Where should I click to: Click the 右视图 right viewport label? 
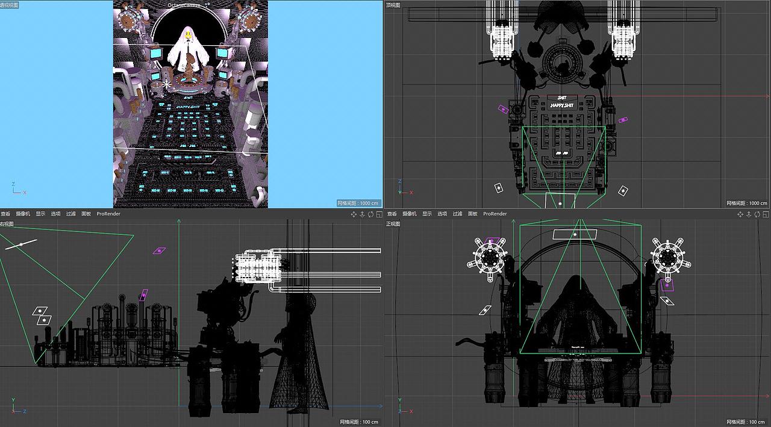click(7, 223)
